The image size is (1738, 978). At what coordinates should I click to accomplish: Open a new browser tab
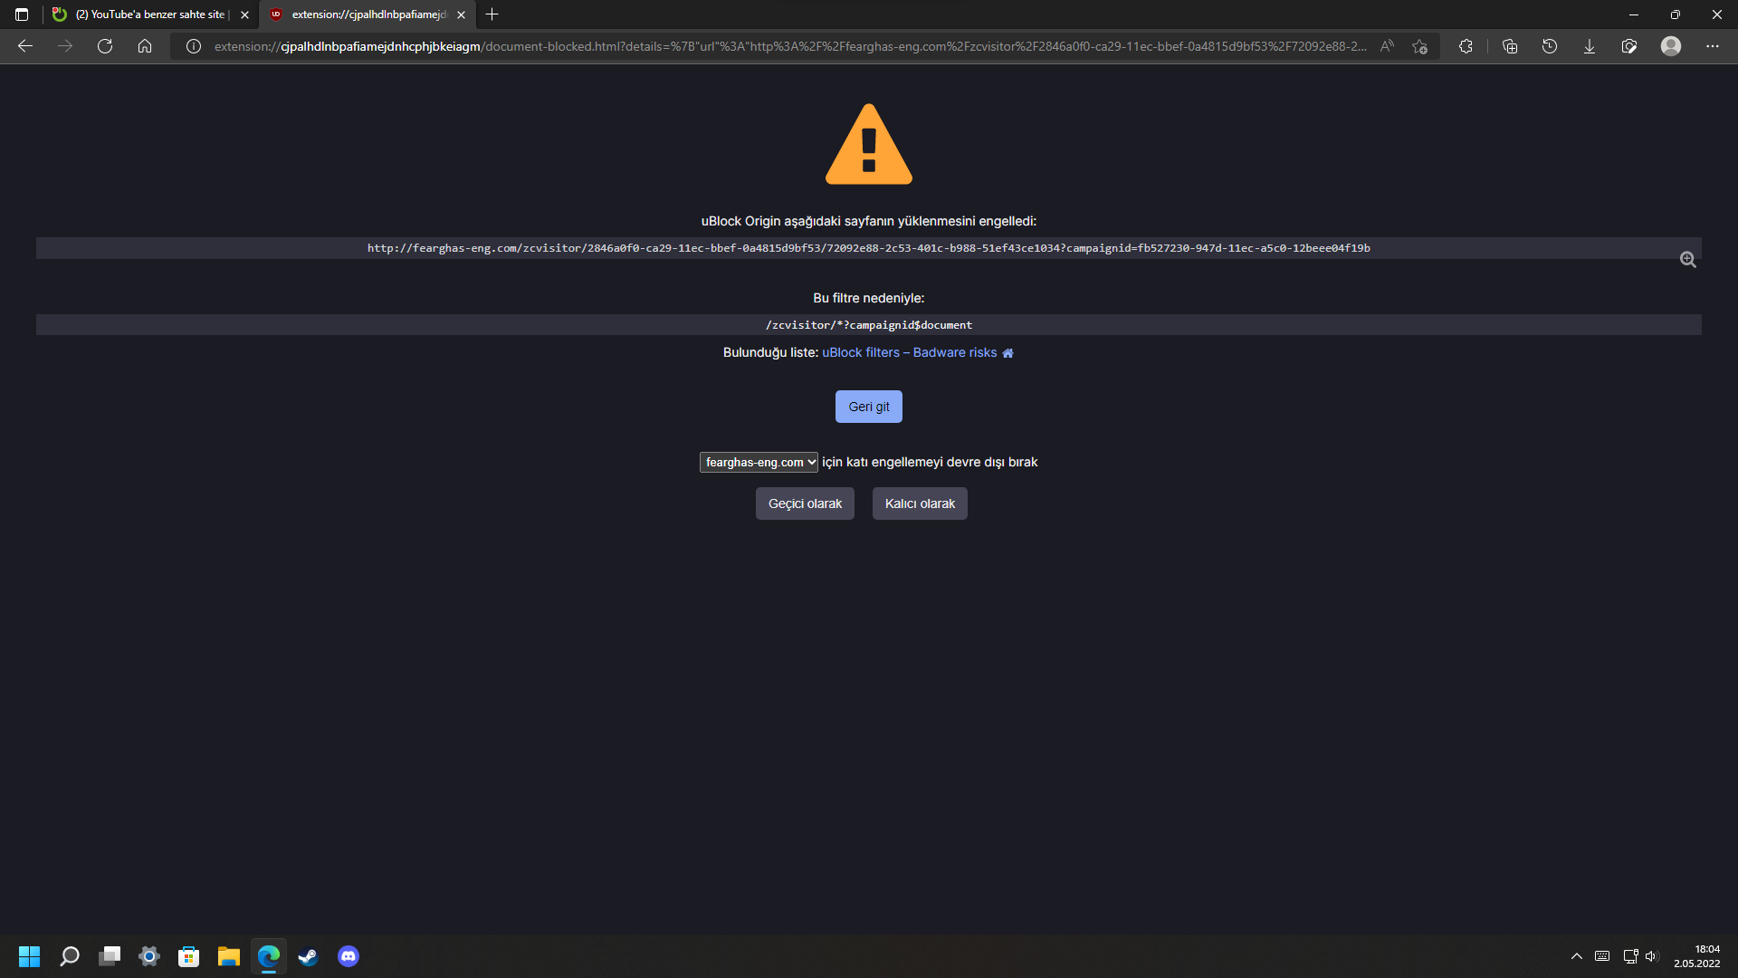coord(492,14)
